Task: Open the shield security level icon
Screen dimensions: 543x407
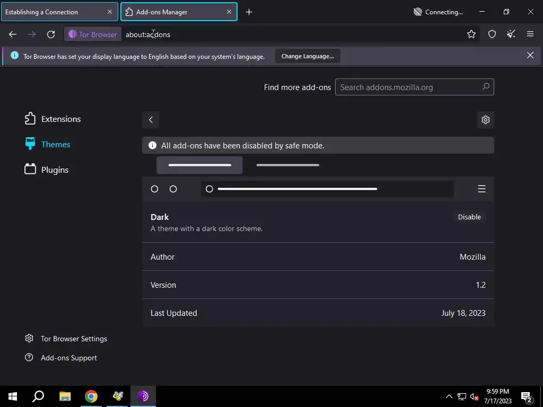Action: [492, 34]
